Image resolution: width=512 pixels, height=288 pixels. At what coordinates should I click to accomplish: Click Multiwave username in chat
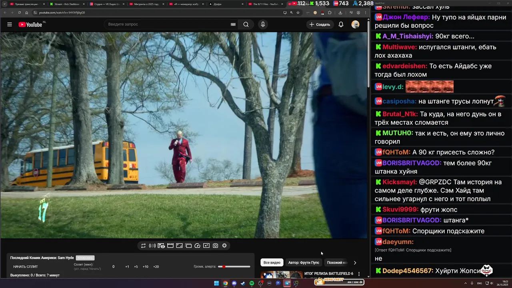(x=400, y=47)
